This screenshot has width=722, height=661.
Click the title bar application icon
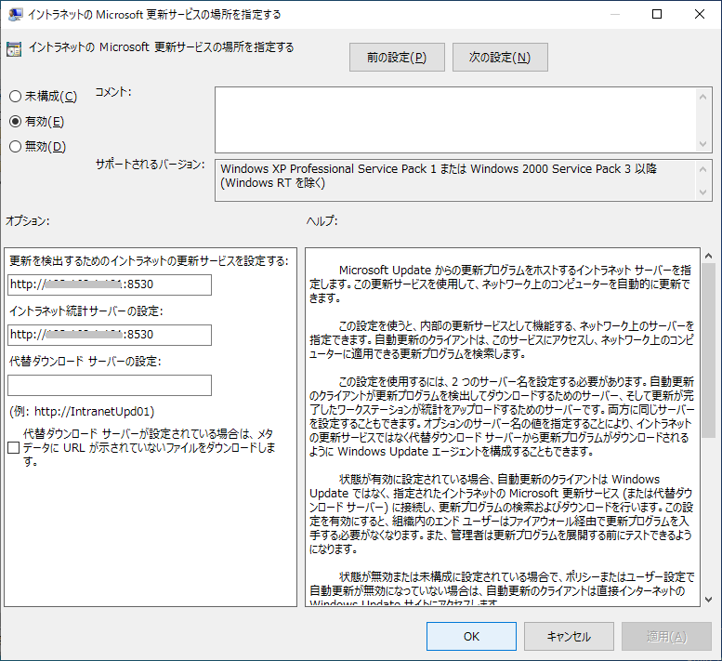[x=15, y=14]
